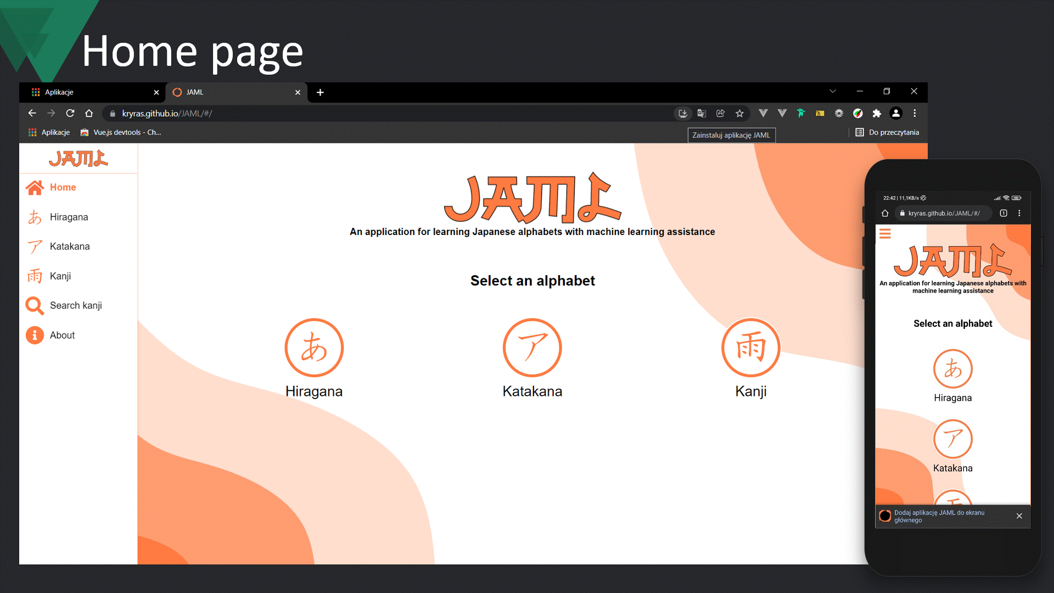Click the Hiragana circle icon on main page

pyautogui.click(x=314, y=348)
